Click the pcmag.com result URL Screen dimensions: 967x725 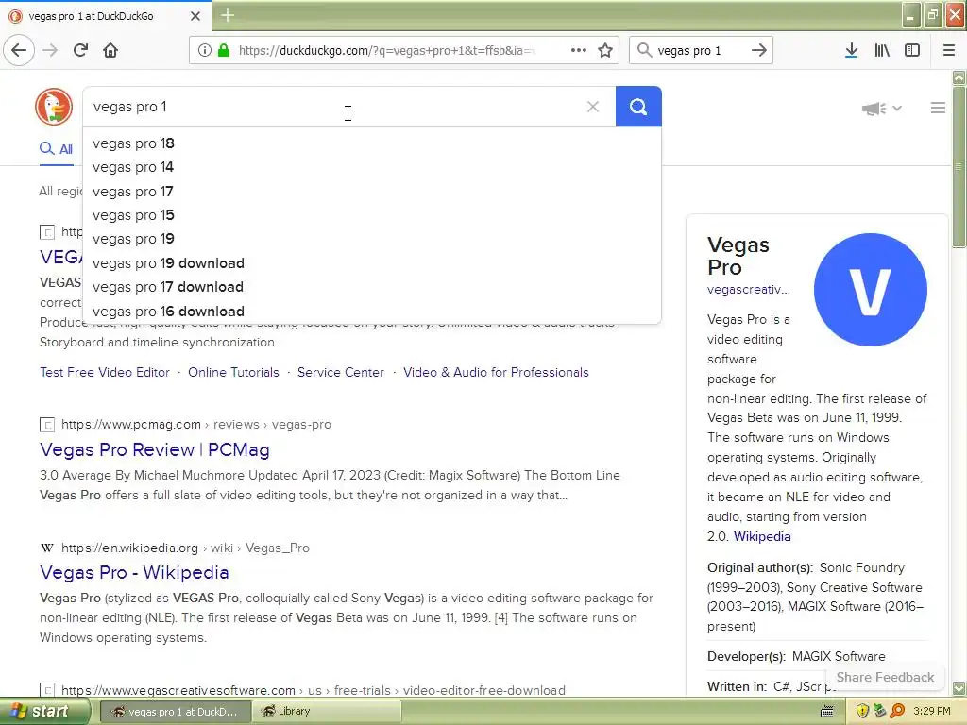point(196,424)
